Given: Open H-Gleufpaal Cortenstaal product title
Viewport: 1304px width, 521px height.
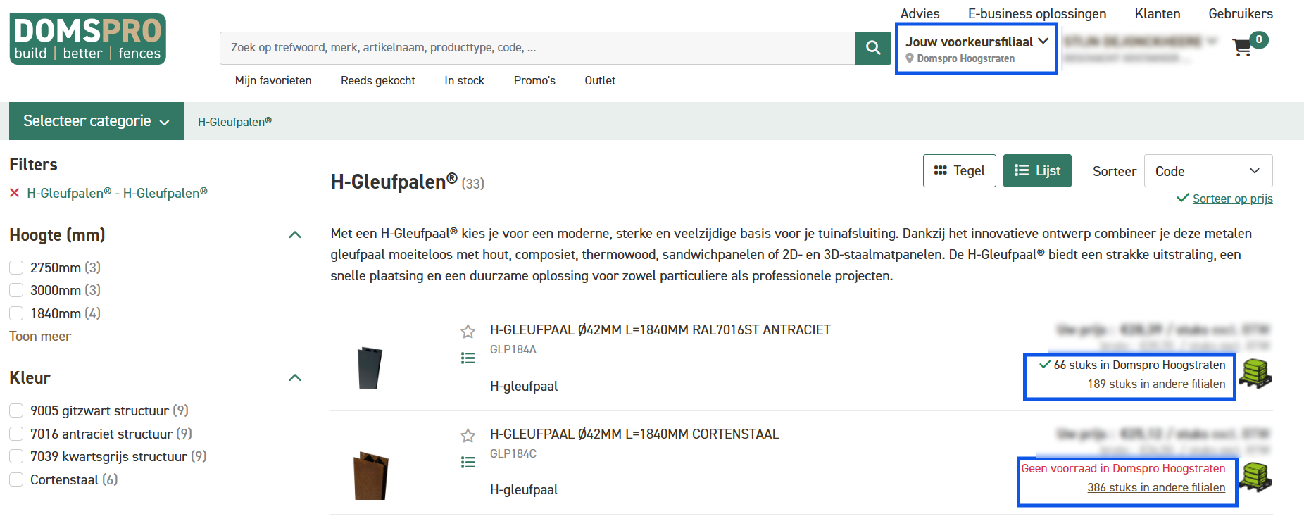Looking at the screenshot, I should [634, 434].
